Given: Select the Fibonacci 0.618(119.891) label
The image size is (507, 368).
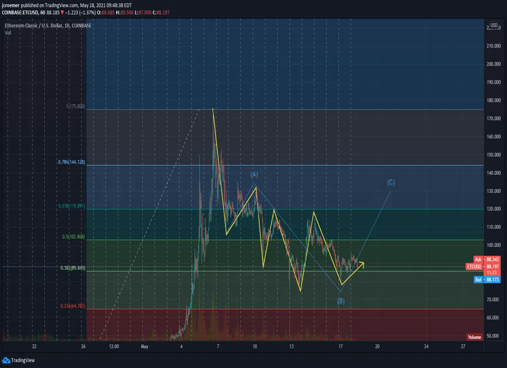Looking at the screenshot, I should click(72, 206).
